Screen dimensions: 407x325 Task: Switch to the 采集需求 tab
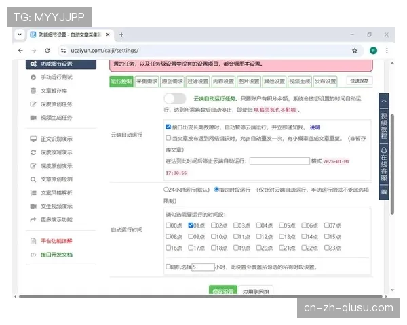(x=147, y=81)
